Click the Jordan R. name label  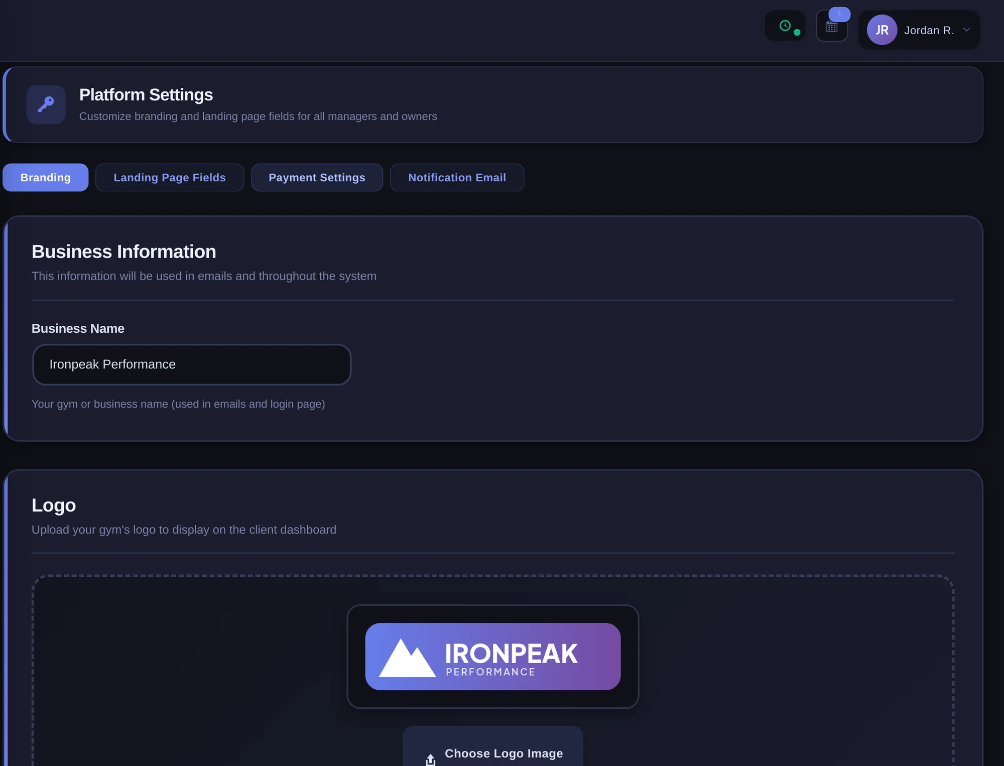pyautogui.click(x=929, y=30)
